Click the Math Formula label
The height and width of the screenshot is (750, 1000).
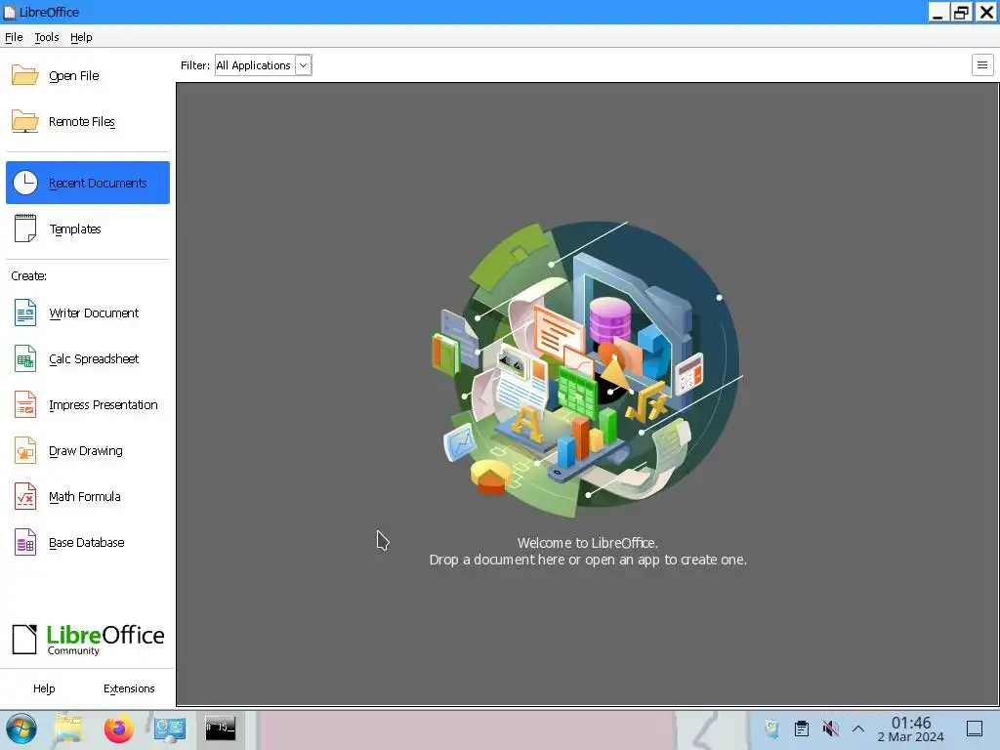[85, 497]
